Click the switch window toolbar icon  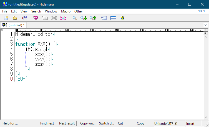click(x=104, y=18)
